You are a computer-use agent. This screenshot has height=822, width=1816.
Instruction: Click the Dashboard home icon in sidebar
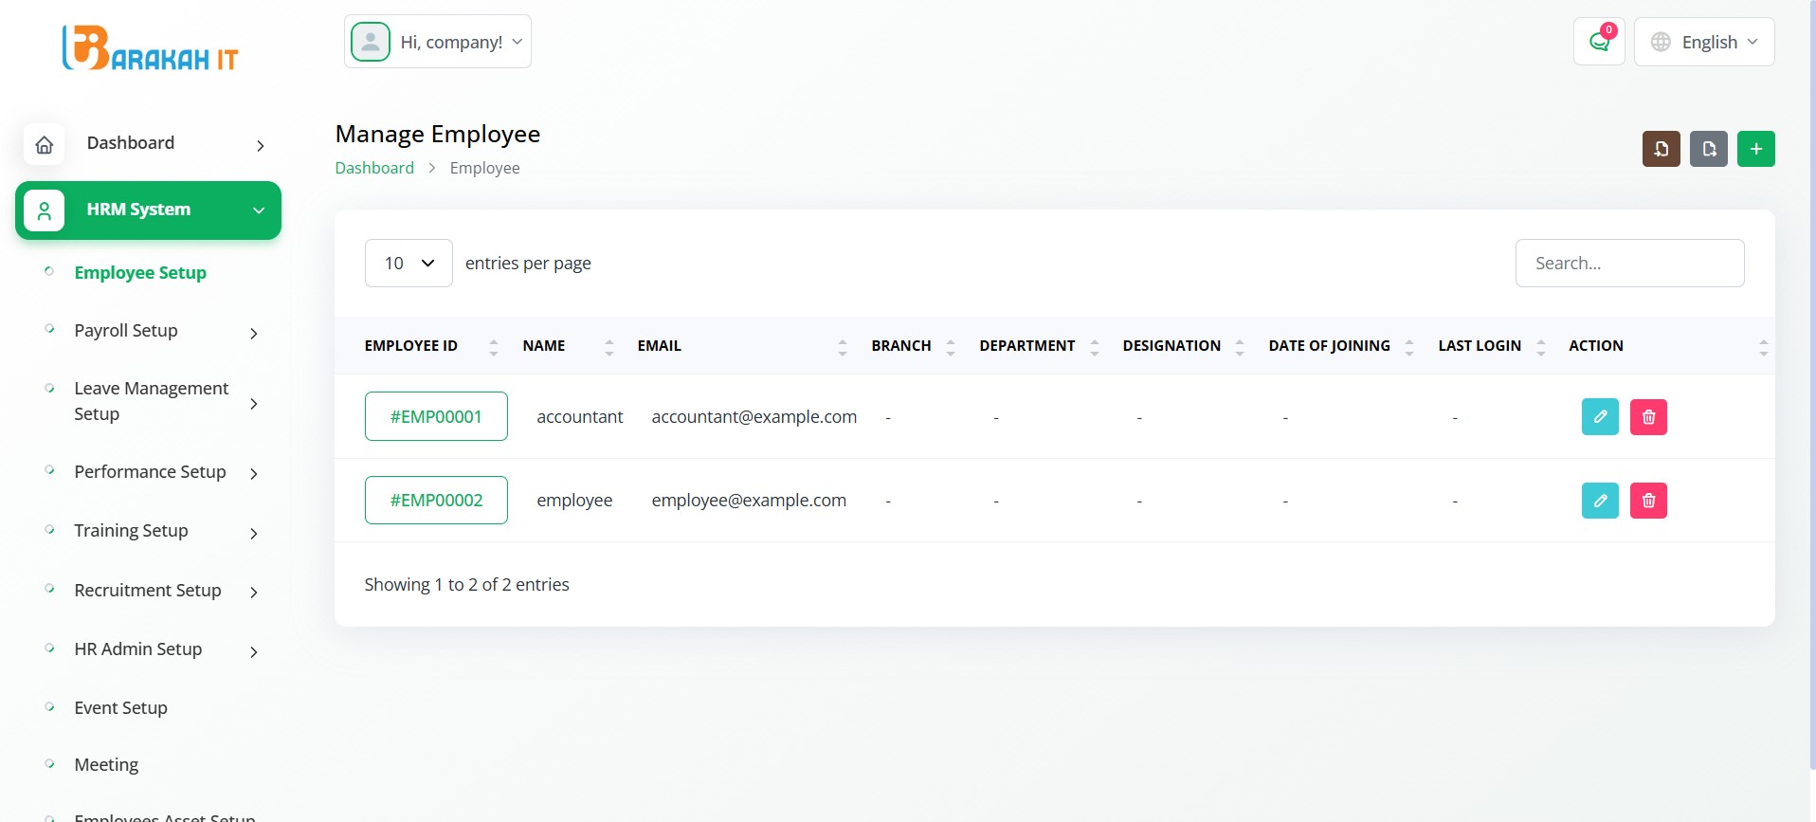[45, 144]
